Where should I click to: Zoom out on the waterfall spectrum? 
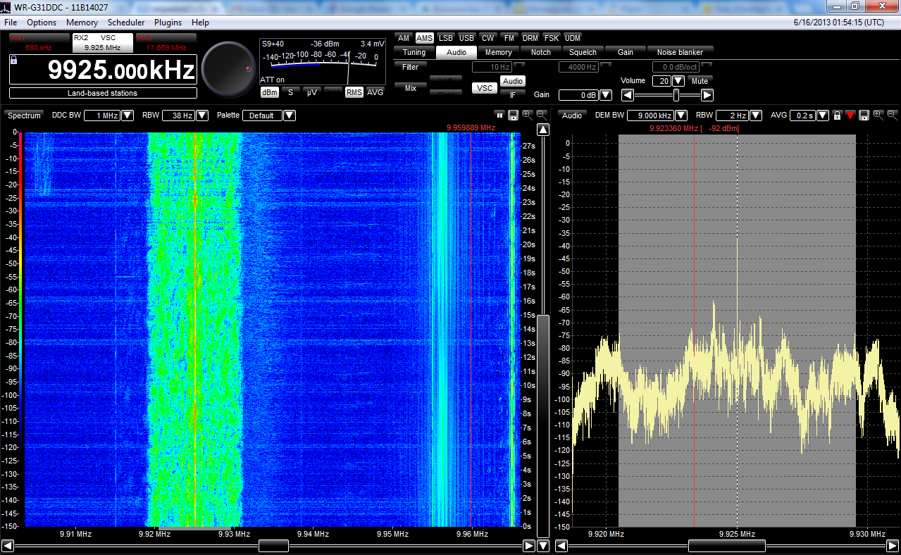(x=541, y=115)
